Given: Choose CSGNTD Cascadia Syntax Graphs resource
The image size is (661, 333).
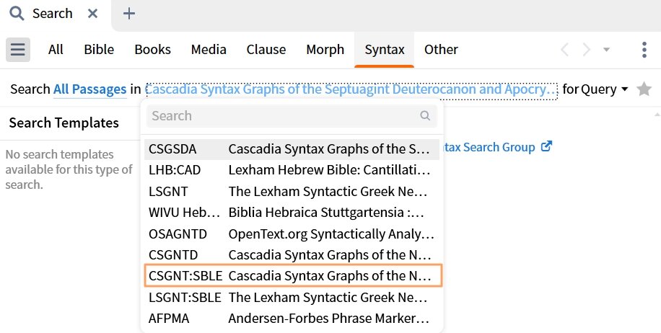Looking at the screenshot, I should [x=292, y=254].
